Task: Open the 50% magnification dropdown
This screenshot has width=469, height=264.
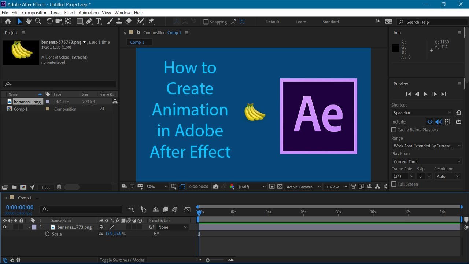Action: pyautogui.click(x=157, y=187)
